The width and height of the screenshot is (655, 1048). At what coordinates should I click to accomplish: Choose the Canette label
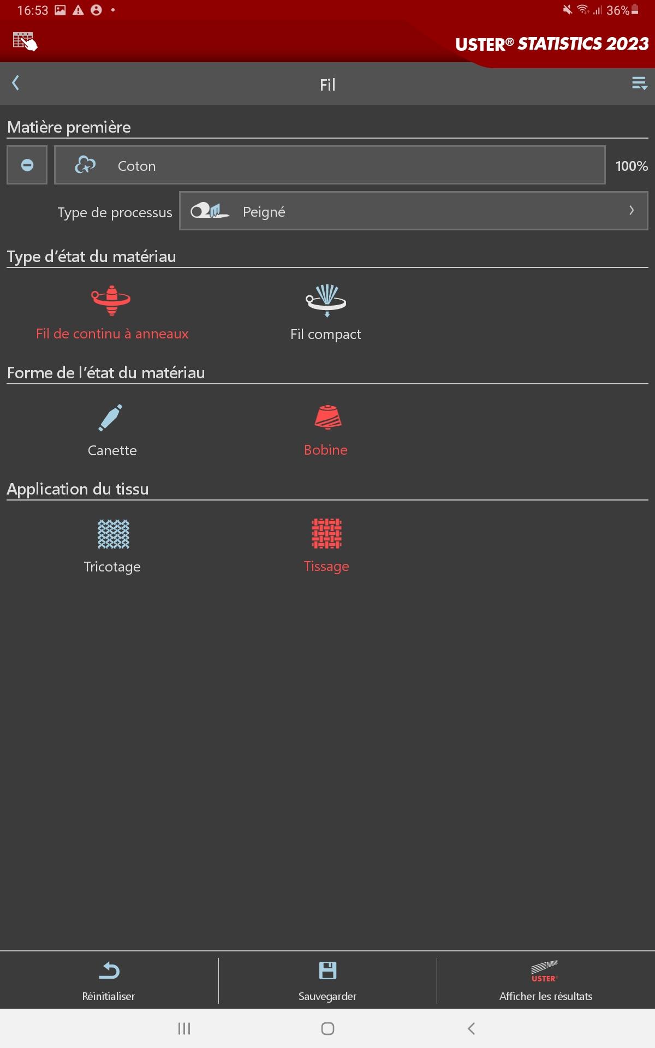click(112, 450)
